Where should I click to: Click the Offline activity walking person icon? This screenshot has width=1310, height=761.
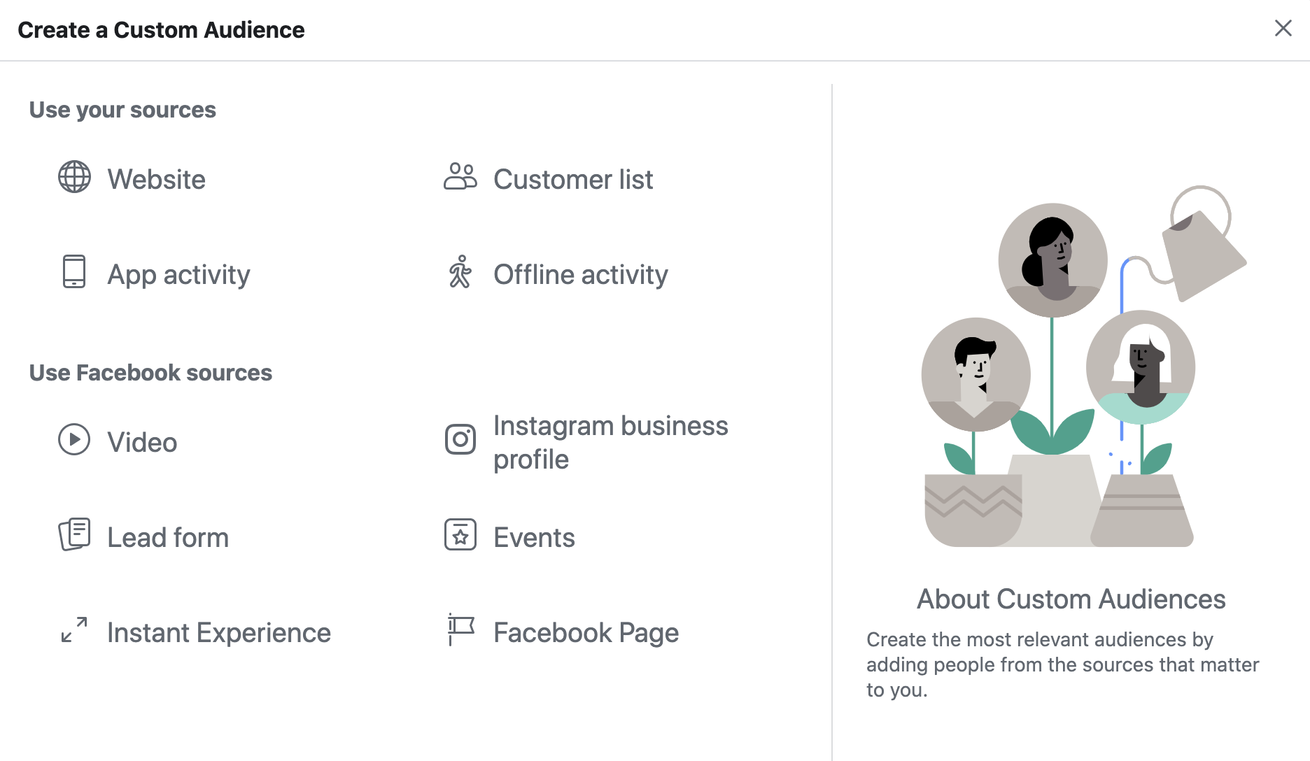tap(460, 271)
